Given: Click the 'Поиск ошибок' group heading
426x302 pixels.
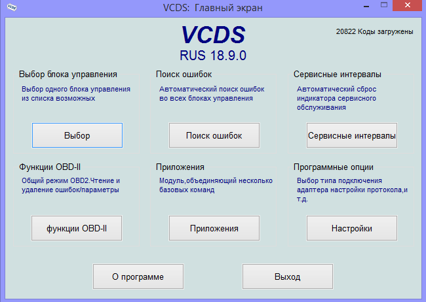Looking at the screenshot, I should [184, 75].
